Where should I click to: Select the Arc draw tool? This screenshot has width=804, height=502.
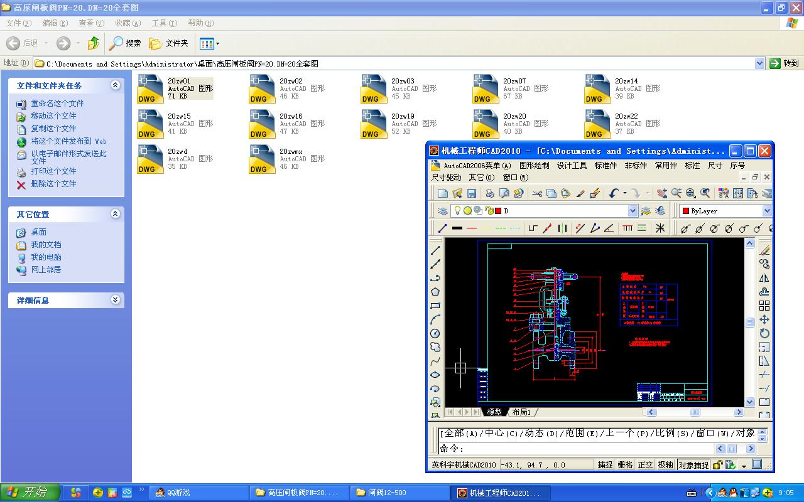[435, 319]
